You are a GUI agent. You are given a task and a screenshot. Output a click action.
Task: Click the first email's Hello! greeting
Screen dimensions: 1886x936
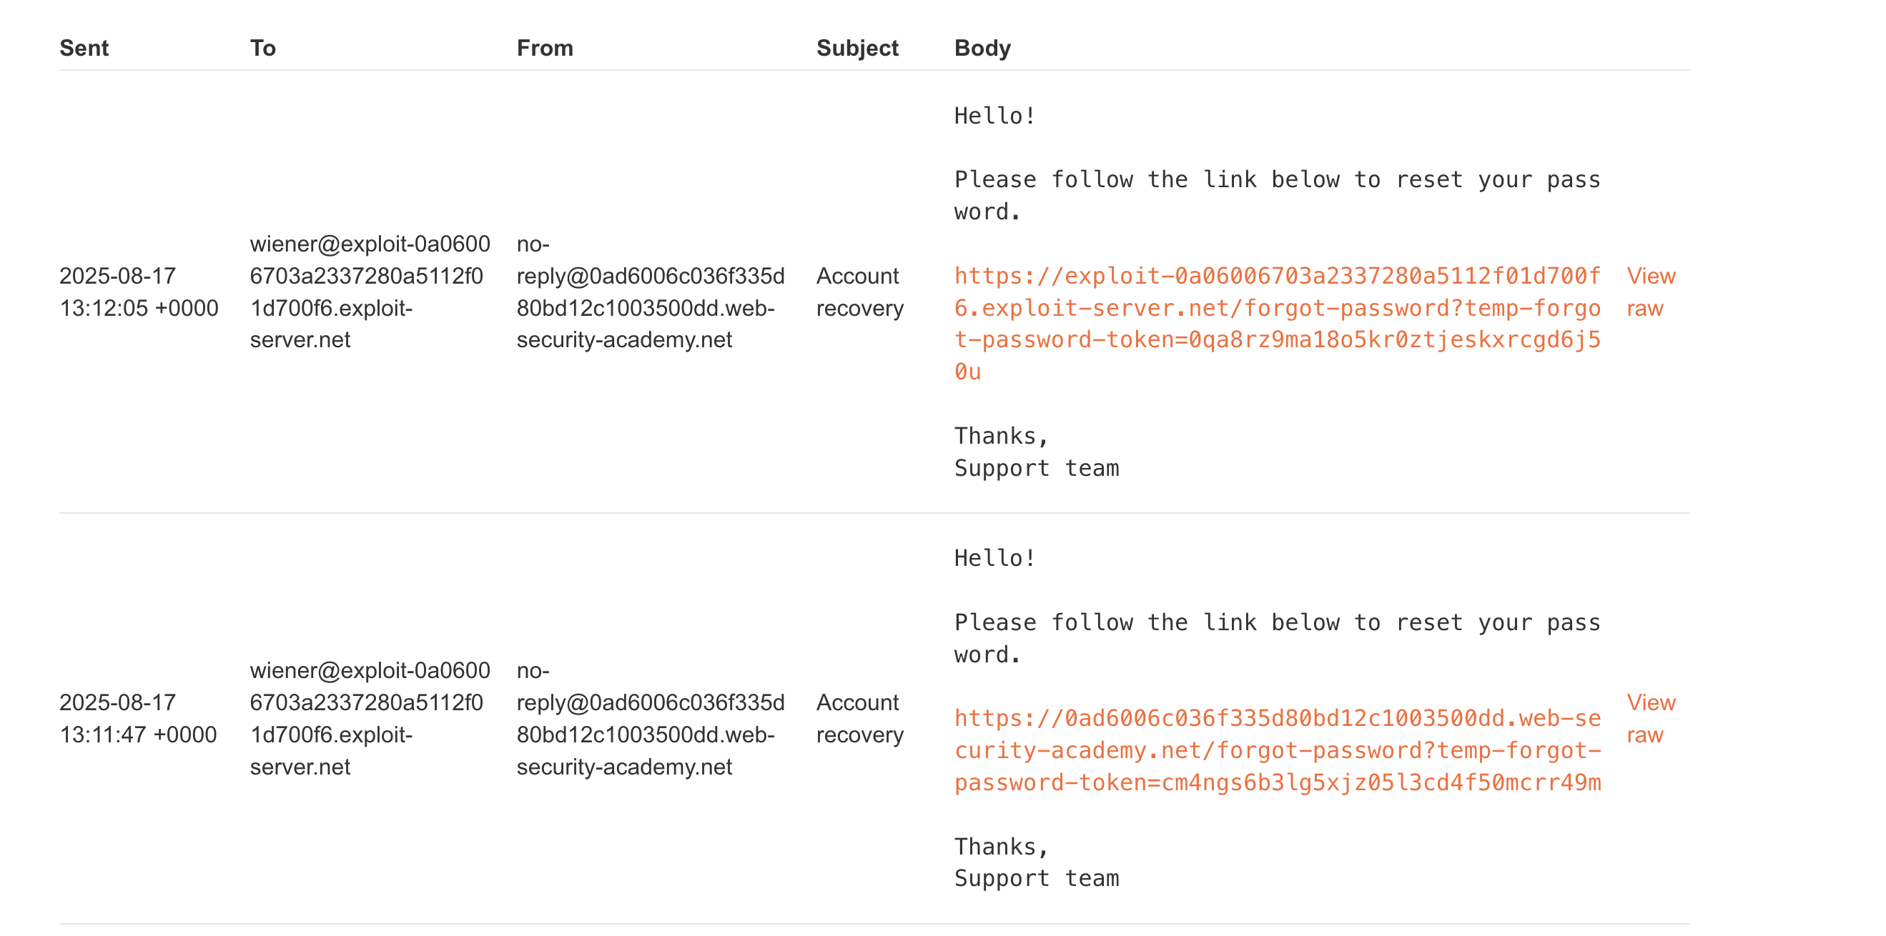click(994, 116)
